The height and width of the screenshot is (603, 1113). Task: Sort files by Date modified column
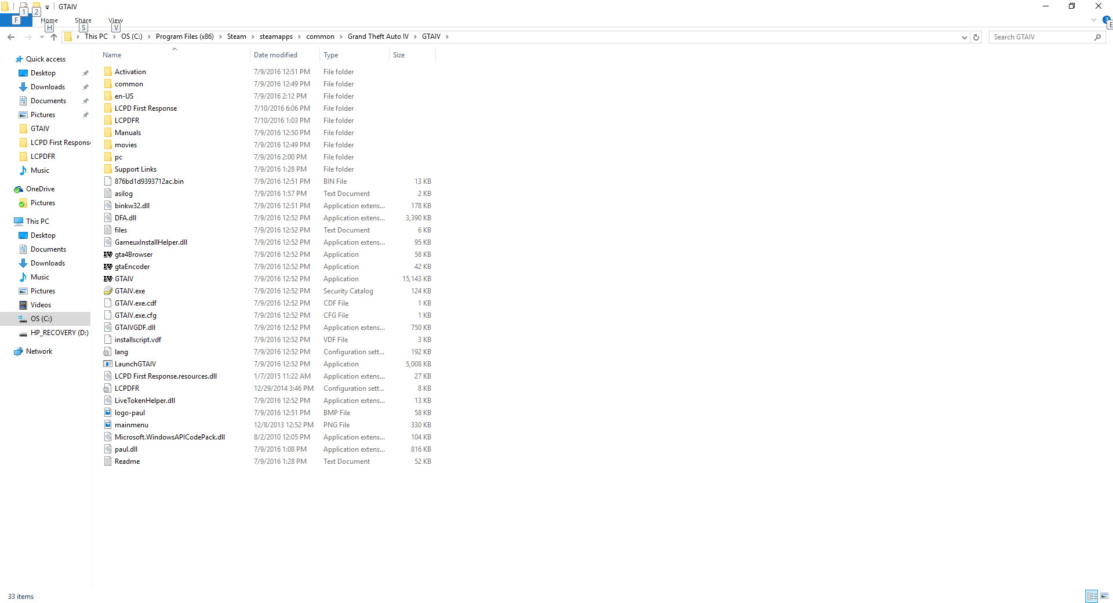click(285, 55)
